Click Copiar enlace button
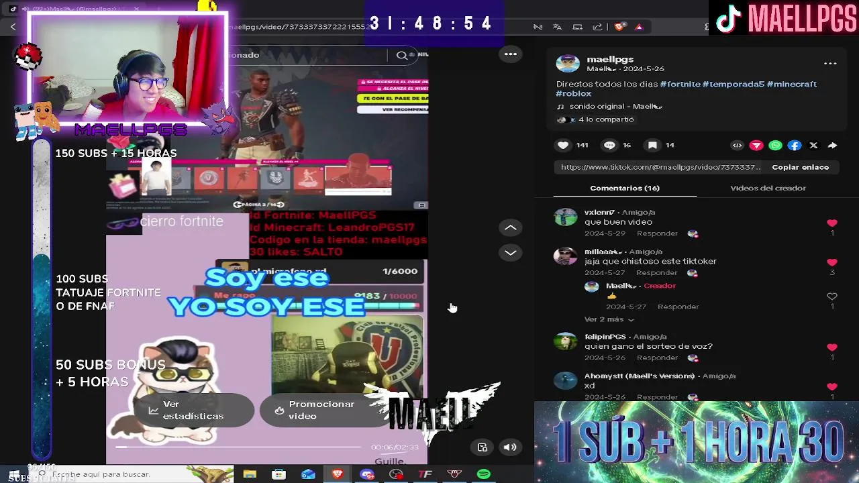 pos(800,168)
